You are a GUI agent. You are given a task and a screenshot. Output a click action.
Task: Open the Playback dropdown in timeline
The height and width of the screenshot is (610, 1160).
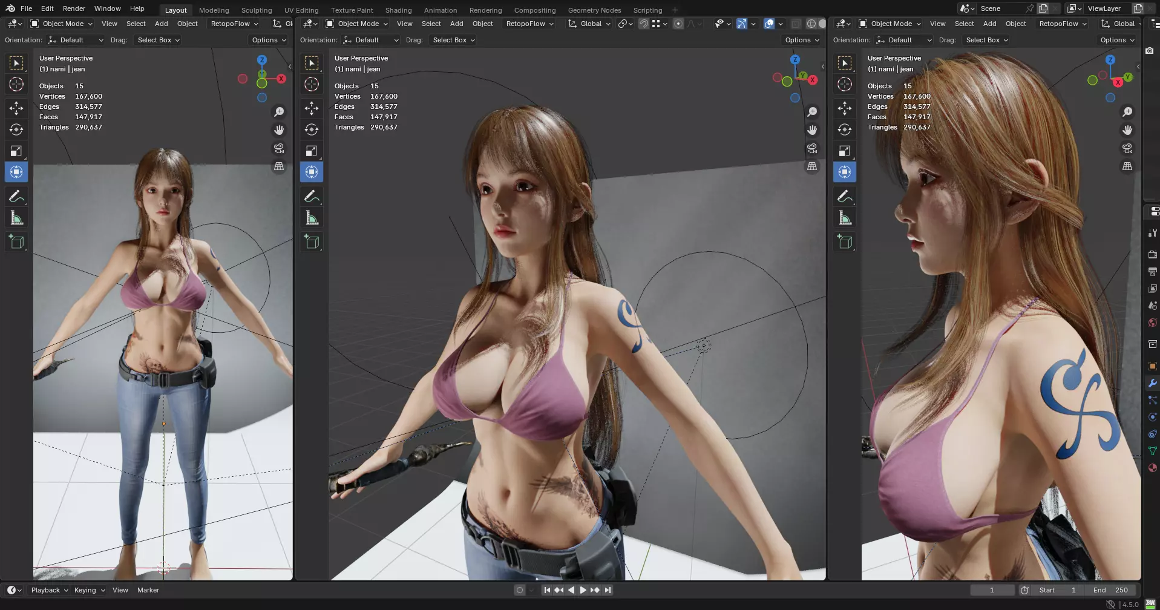pyautogui.click(x=50, y=590)
